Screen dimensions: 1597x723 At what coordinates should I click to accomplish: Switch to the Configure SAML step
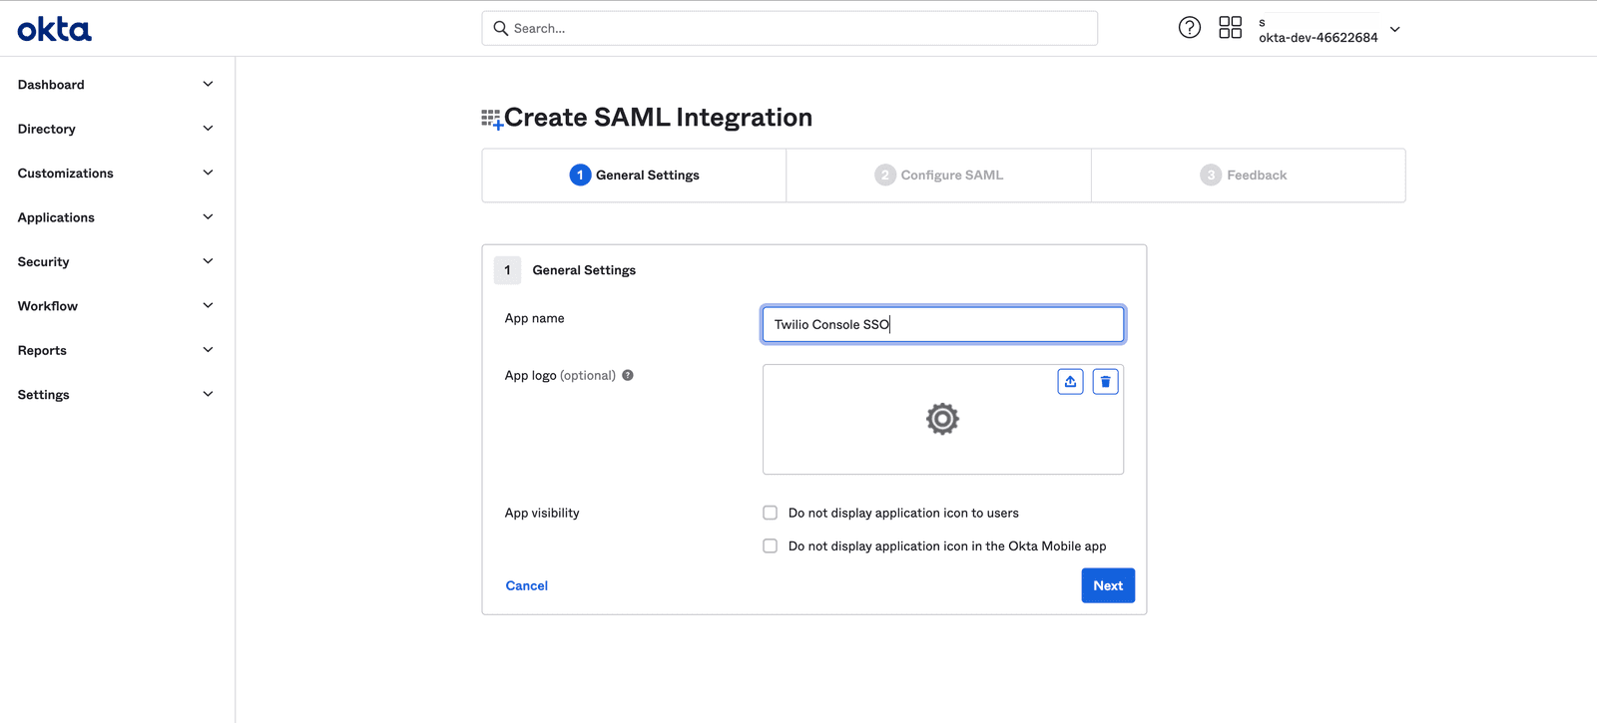(x=939, y=176)
